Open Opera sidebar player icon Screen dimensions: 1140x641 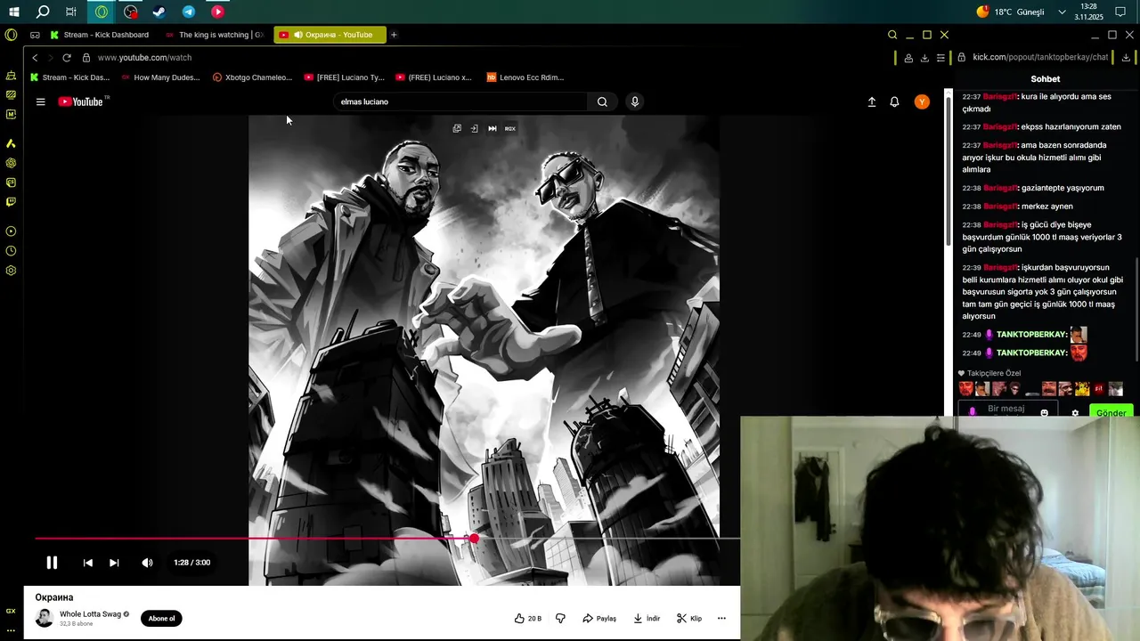pos(11,231)
